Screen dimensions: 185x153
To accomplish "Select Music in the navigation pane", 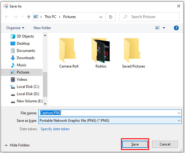I will [x=18, y=65].
